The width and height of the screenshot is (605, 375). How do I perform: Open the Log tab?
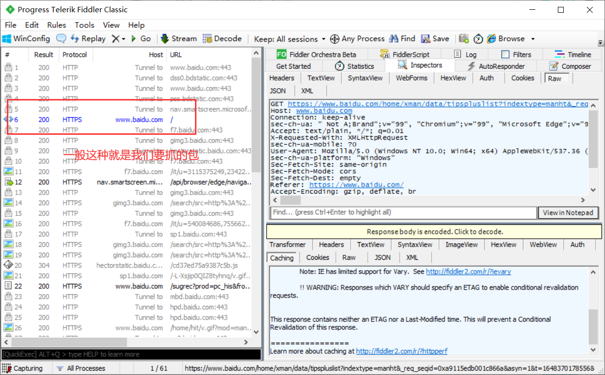point(465,54)
